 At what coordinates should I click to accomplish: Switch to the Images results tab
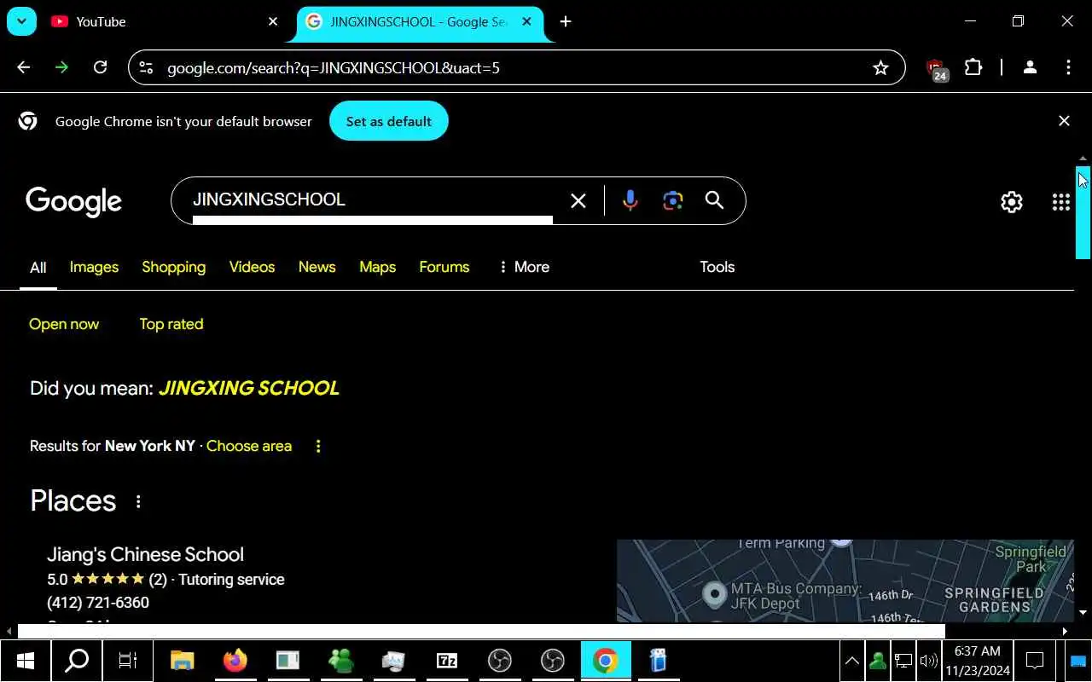point(94,267)
